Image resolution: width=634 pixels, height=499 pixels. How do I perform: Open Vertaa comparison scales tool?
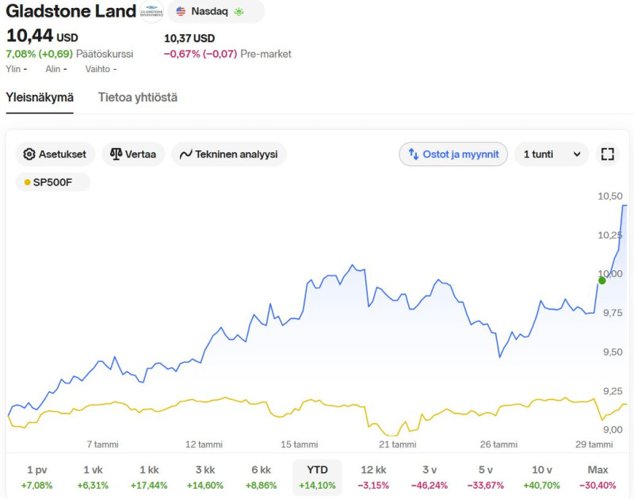click(133, 154)
